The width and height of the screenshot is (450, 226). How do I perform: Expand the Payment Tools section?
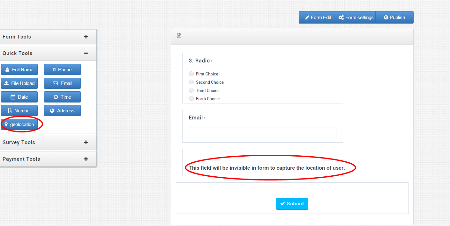point(86,159)
